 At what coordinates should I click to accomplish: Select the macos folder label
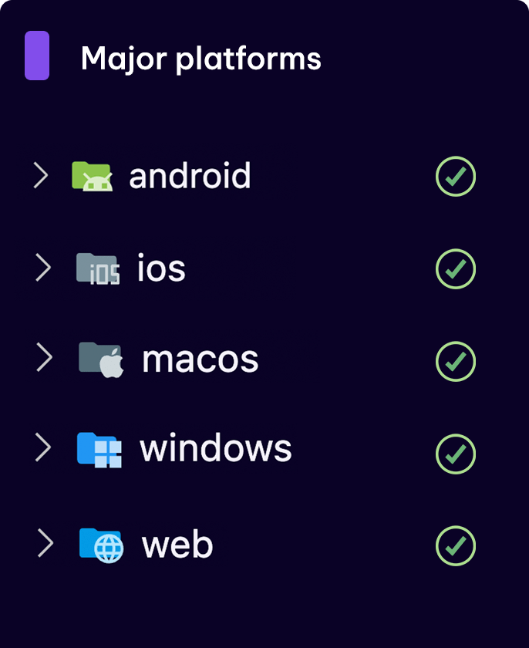[200, 360]
